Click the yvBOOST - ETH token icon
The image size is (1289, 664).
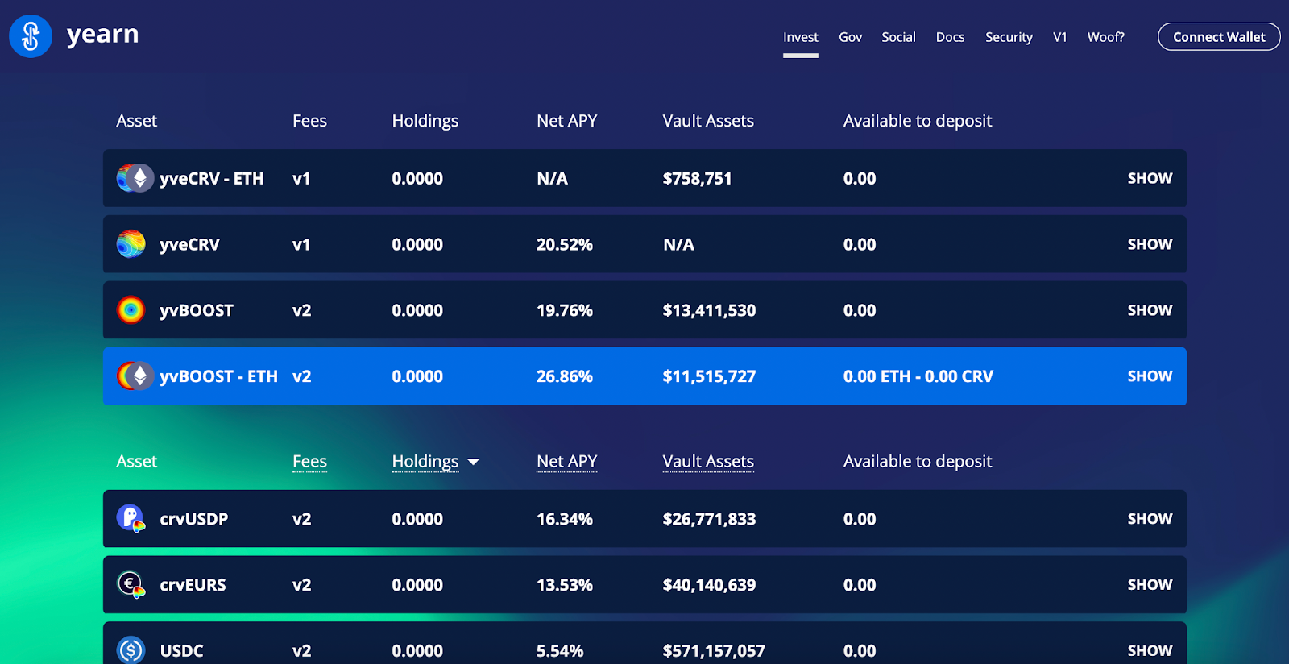[135, 376]
